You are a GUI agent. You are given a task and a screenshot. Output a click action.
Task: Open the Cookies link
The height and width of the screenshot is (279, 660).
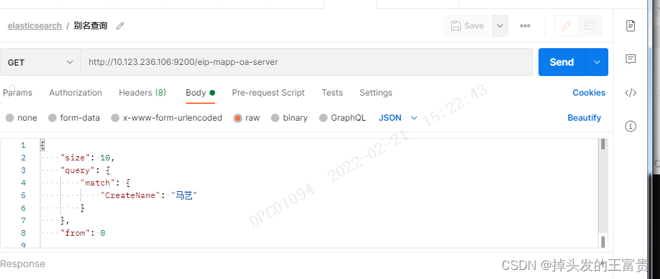coord(589,93)
